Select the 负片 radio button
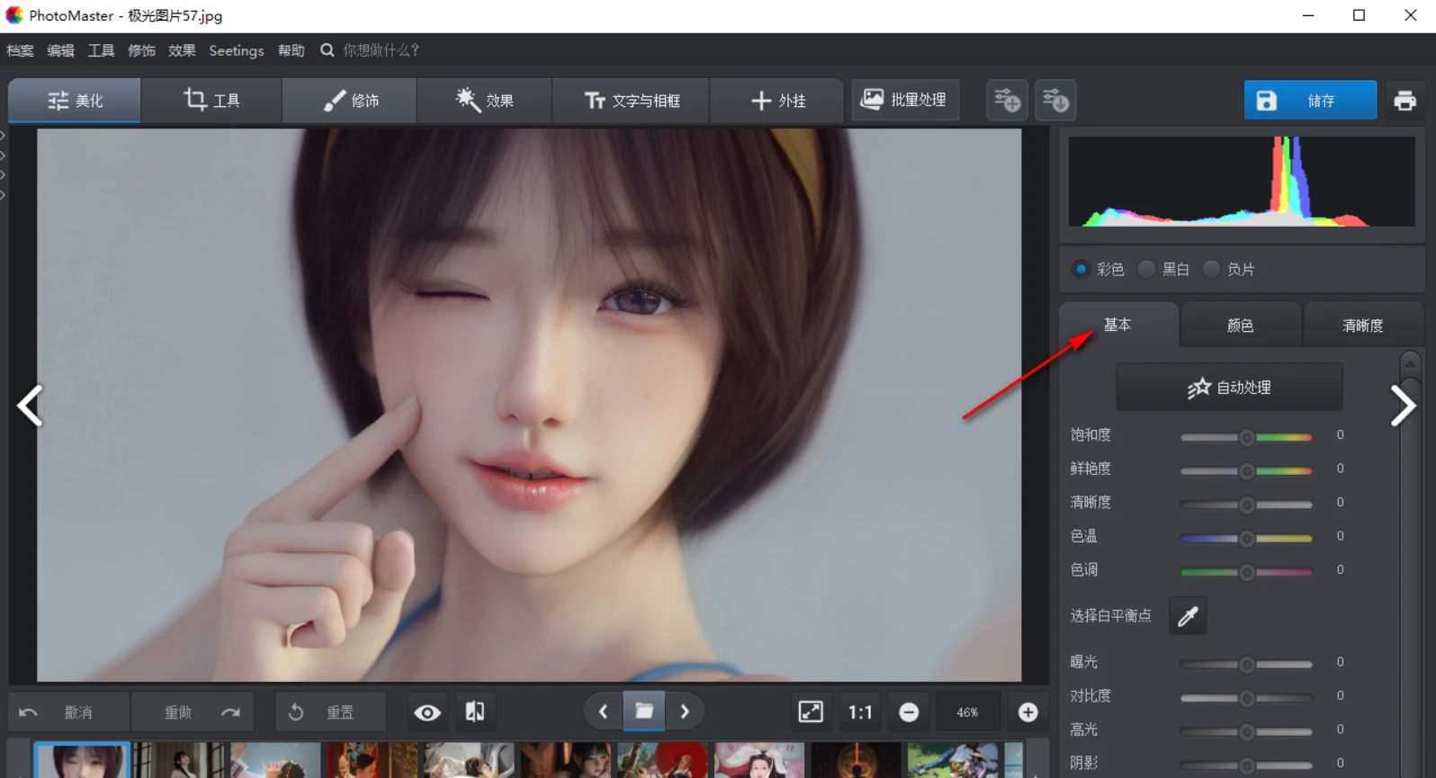 [x=1212, y=269]
